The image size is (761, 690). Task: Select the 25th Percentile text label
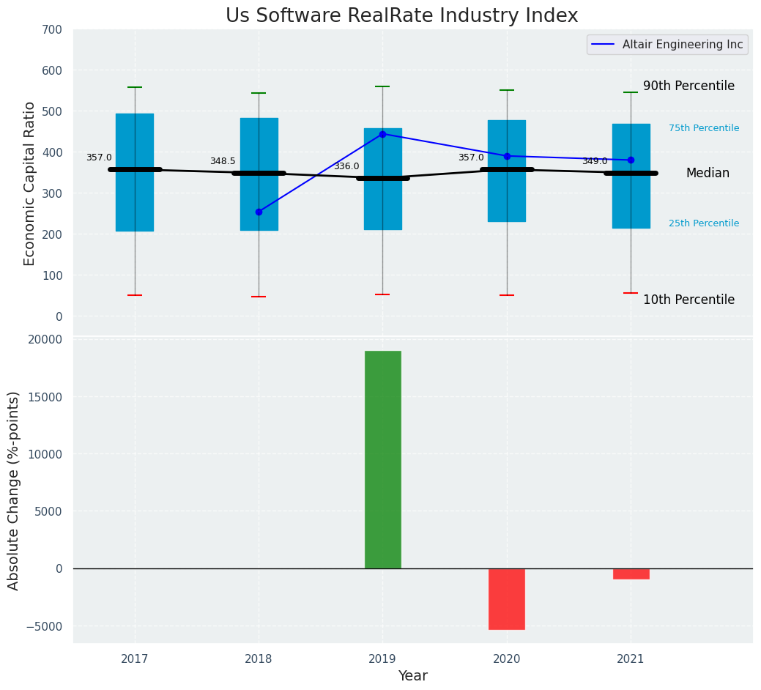click(x=703, y=223)
